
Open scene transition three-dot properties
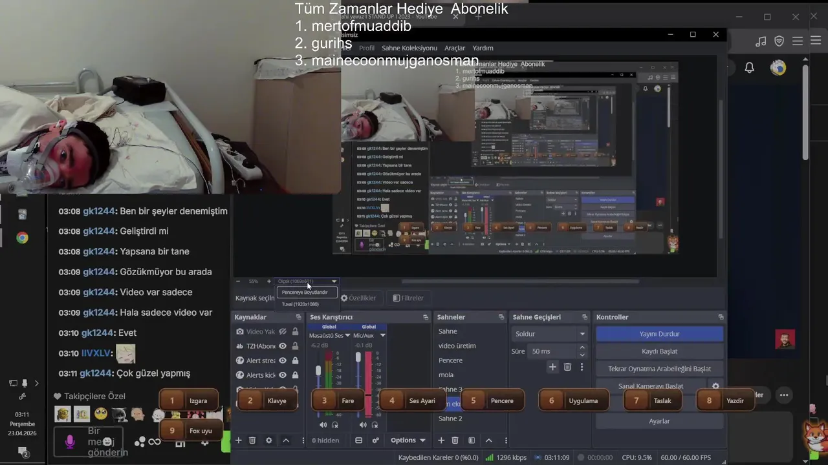pyautogui.click(x=582, y=367)
